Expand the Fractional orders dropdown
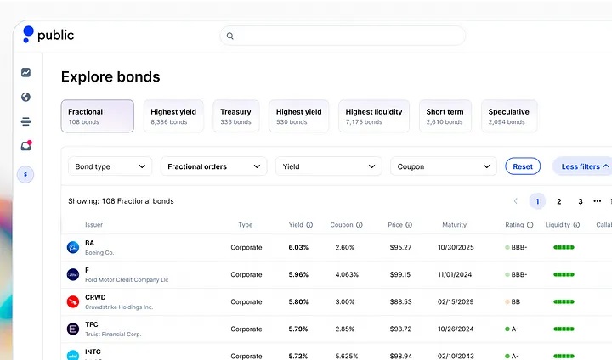Image resolution: width=612 pixels, height=360 pixels. click(x=213, y=166)
